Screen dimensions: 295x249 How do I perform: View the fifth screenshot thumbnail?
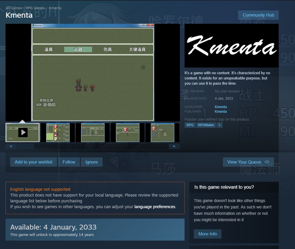[162, 132]
